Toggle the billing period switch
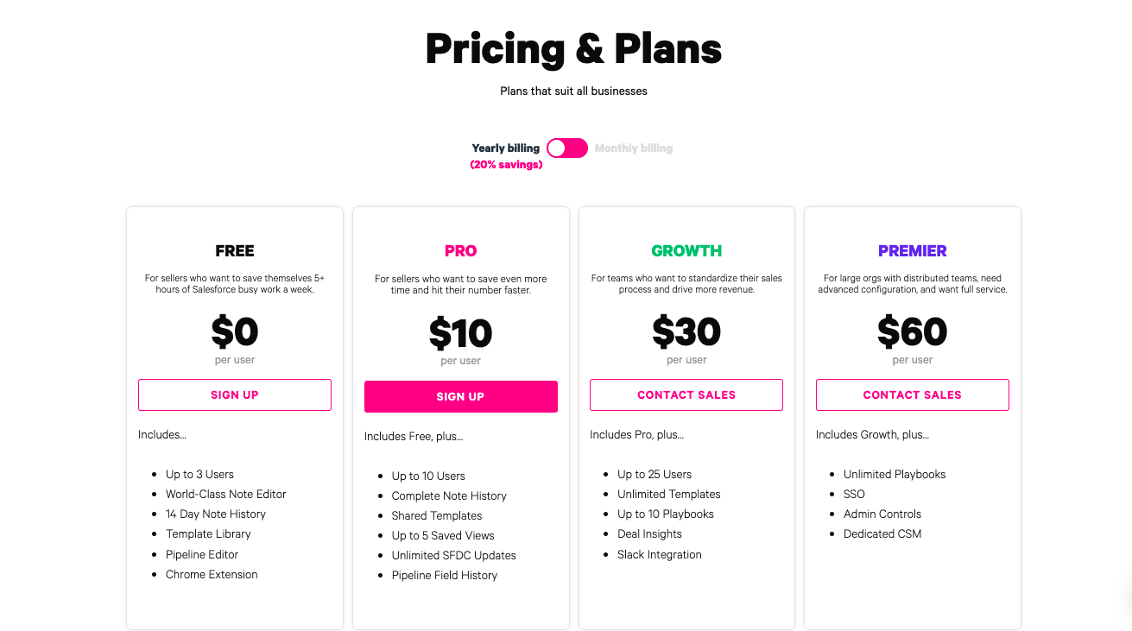Image resolution: width=1132 pixels, height=631 pixels. tap(566, 148)
